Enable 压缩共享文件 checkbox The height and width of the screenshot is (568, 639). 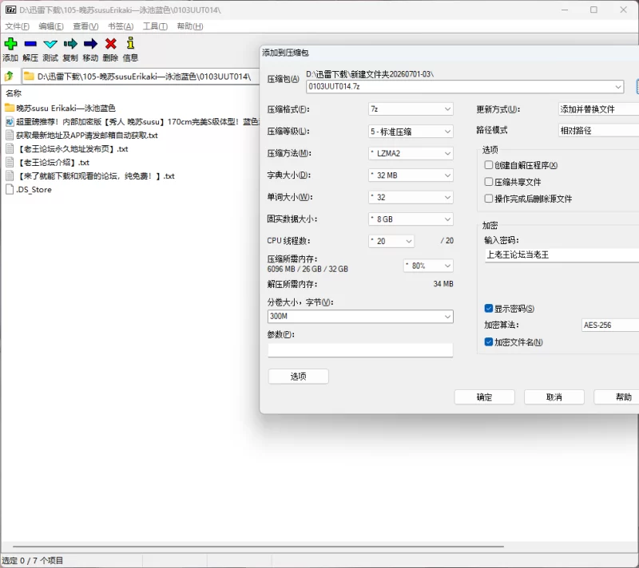[489, 181]
